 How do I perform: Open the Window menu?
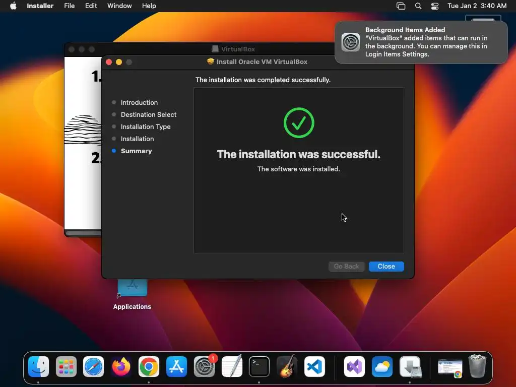(119, 6)
